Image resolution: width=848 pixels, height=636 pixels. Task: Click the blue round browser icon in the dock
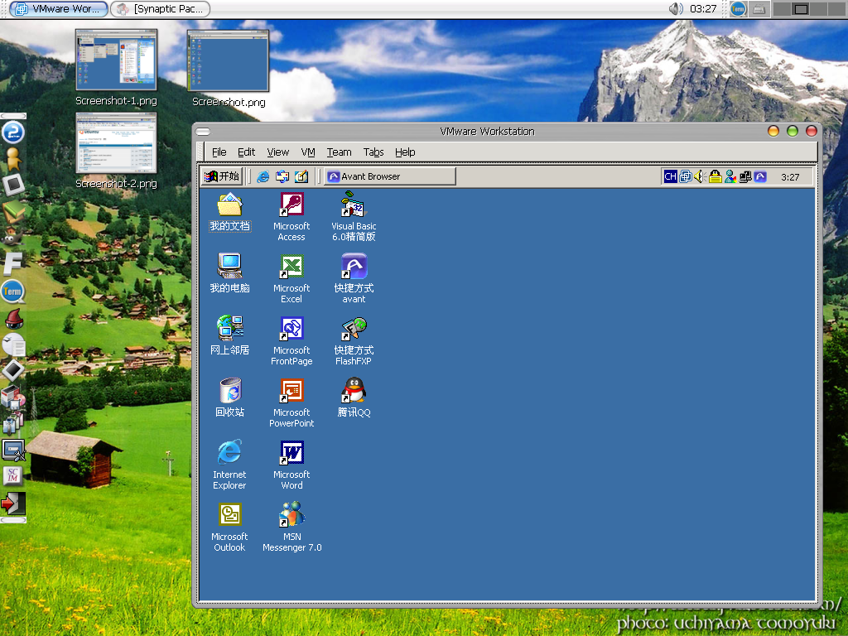(13, 132)
